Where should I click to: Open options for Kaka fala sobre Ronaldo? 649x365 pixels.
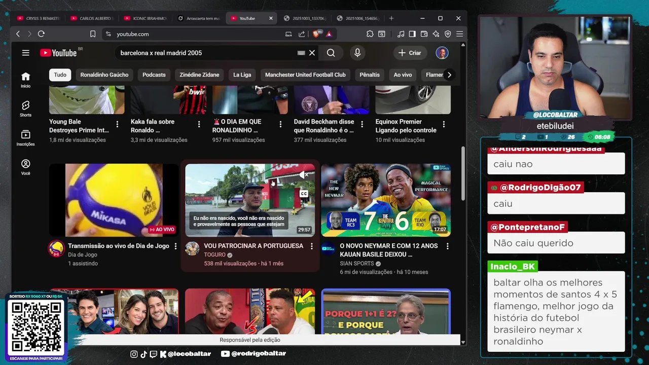[199, 124]
